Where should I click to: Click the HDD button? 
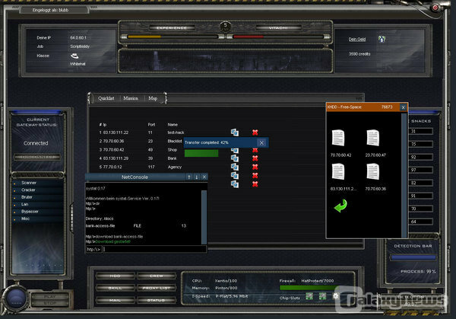115,276
